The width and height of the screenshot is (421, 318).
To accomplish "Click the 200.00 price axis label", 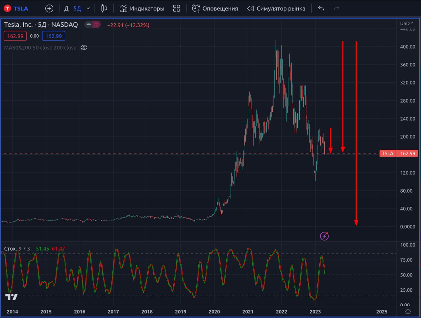I will click(408, 137).
